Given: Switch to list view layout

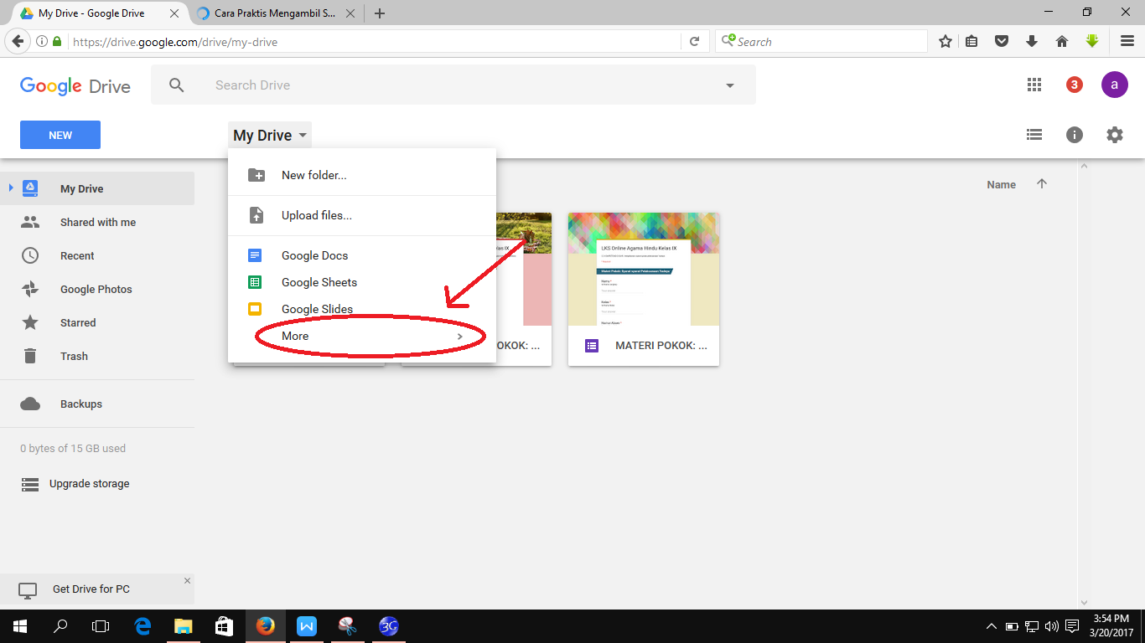Looking at the screenshot, I should coord(1034,135).
